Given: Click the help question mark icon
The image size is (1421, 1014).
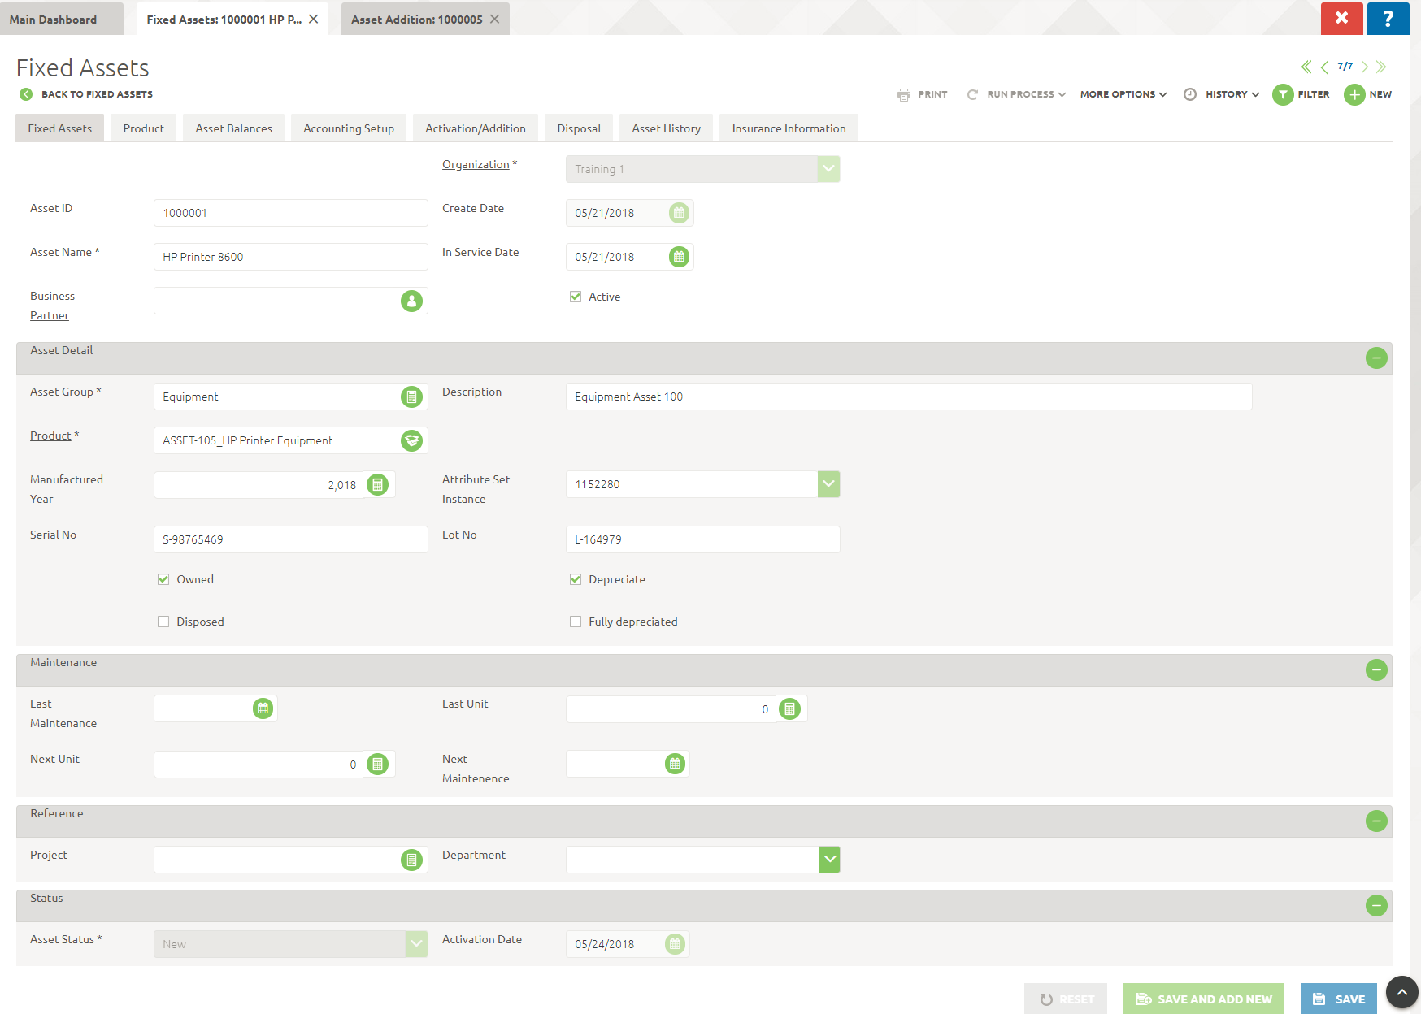Looking at the screenshot, I should 1388,18.
